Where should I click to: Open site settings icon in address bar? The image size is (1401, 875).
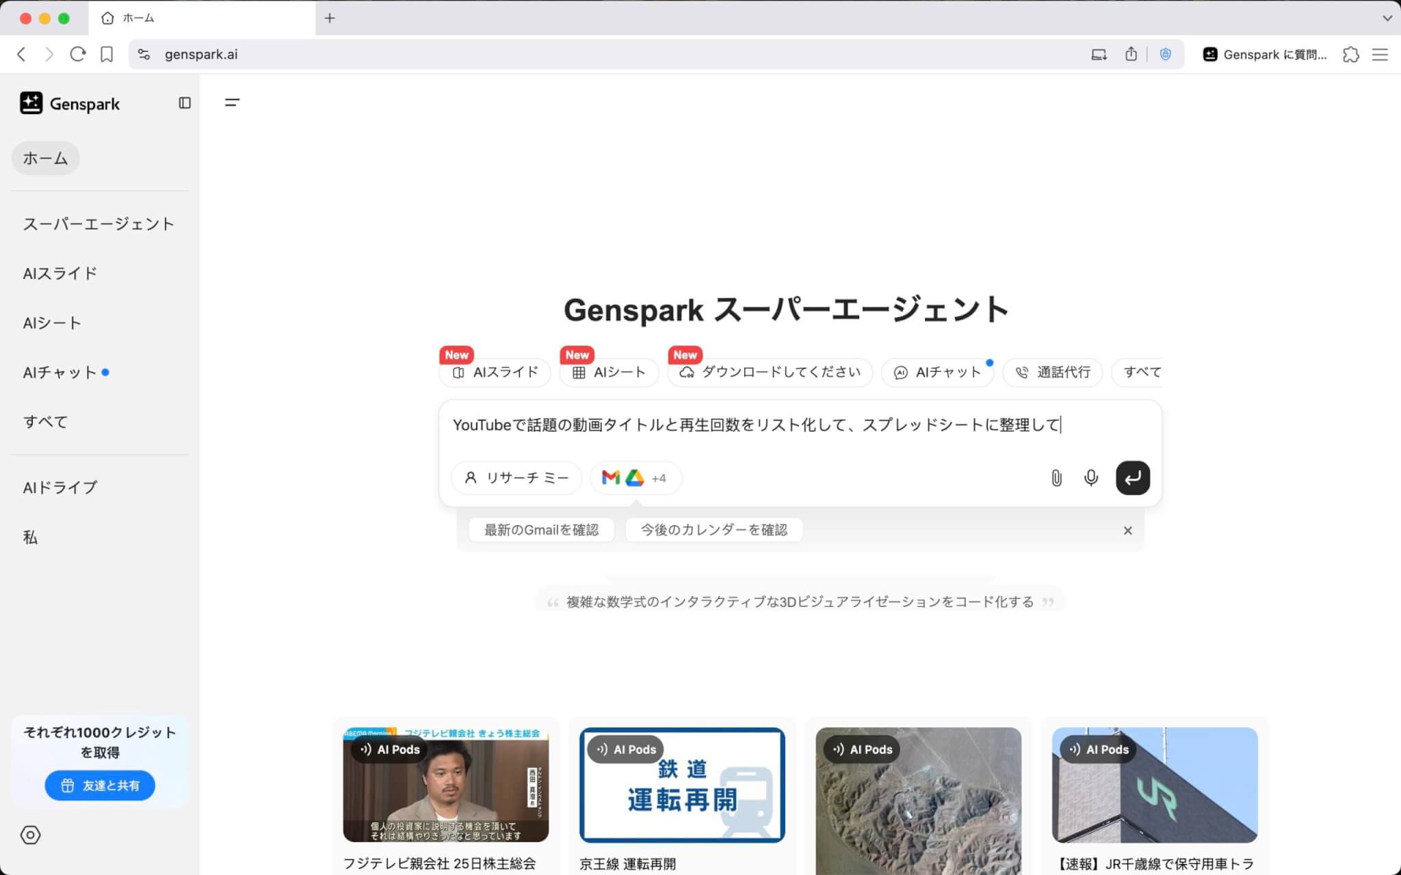pos(144,55)
